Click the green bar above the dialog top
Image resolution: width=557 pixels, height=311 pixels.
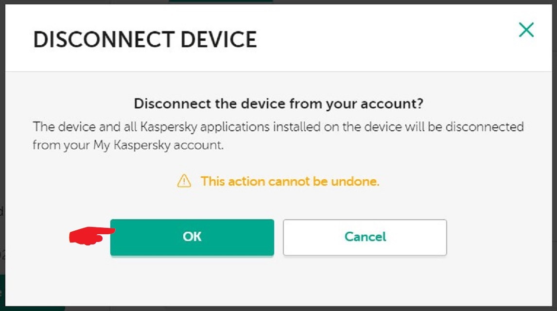click(x=221, y=1)
